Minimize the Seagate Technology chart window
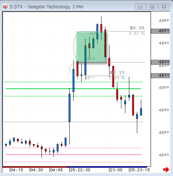 click(140, 7)
